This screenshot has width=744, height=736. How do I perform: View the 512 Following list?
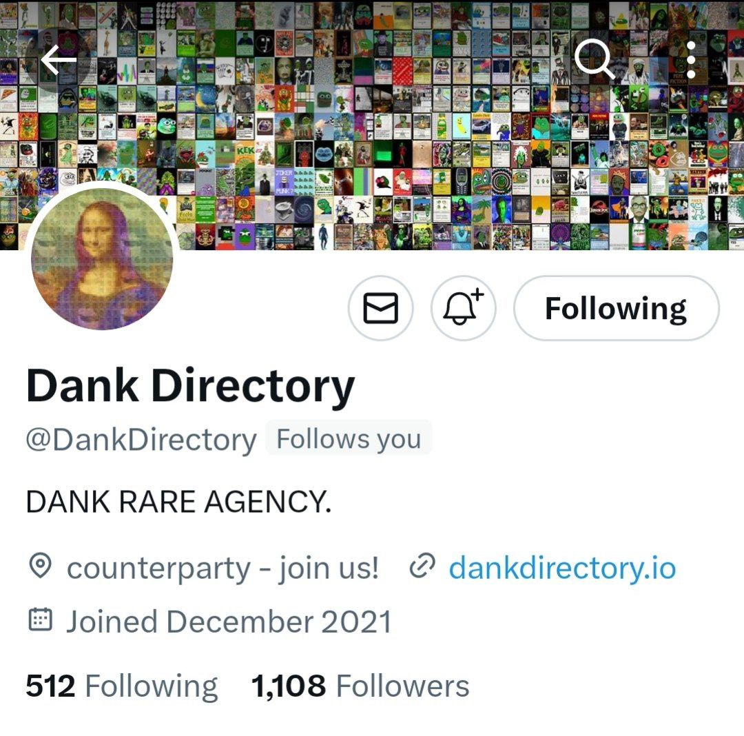click(x=122, y=686)
